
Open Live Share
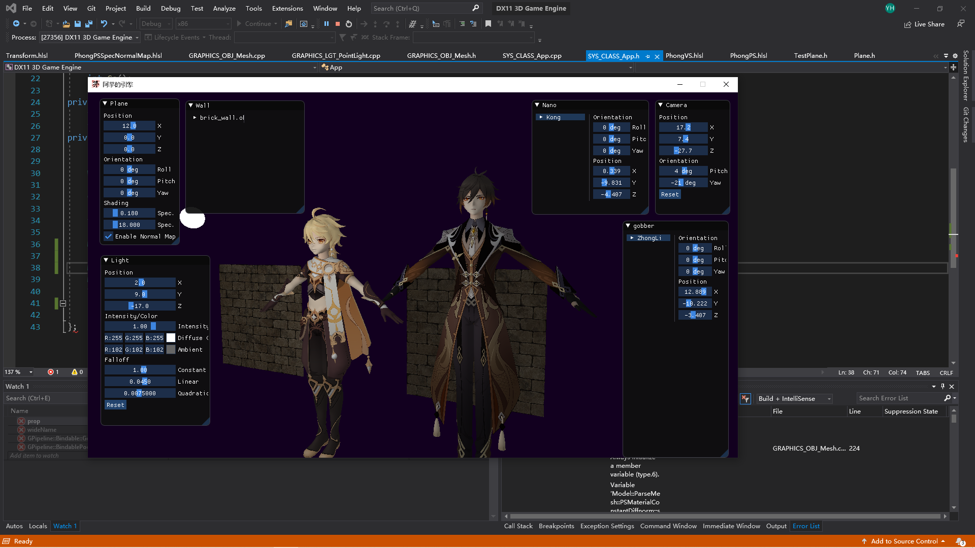[x=924, y=24]
